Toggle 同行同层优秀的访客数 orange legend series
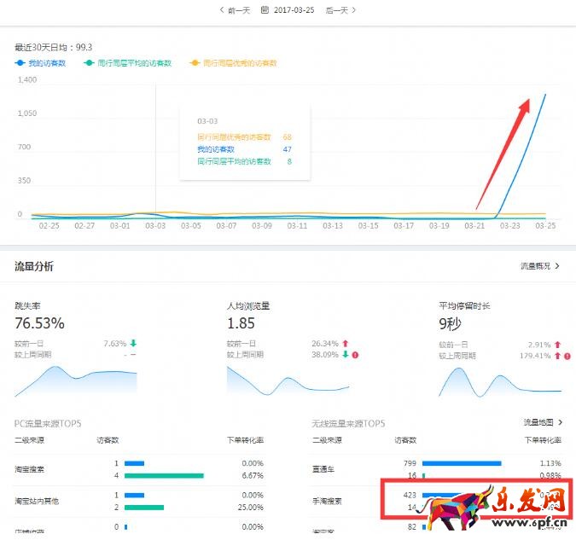This screenshot has height=540, width=576. click(x=233, y=63)
